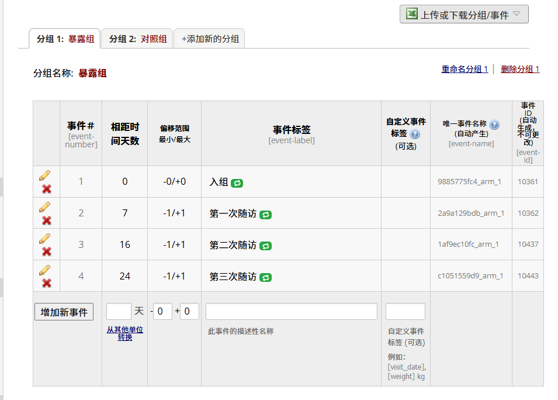Focus the custom event label input
Viewport: 558px width, 400px height.
coord(405,312)
